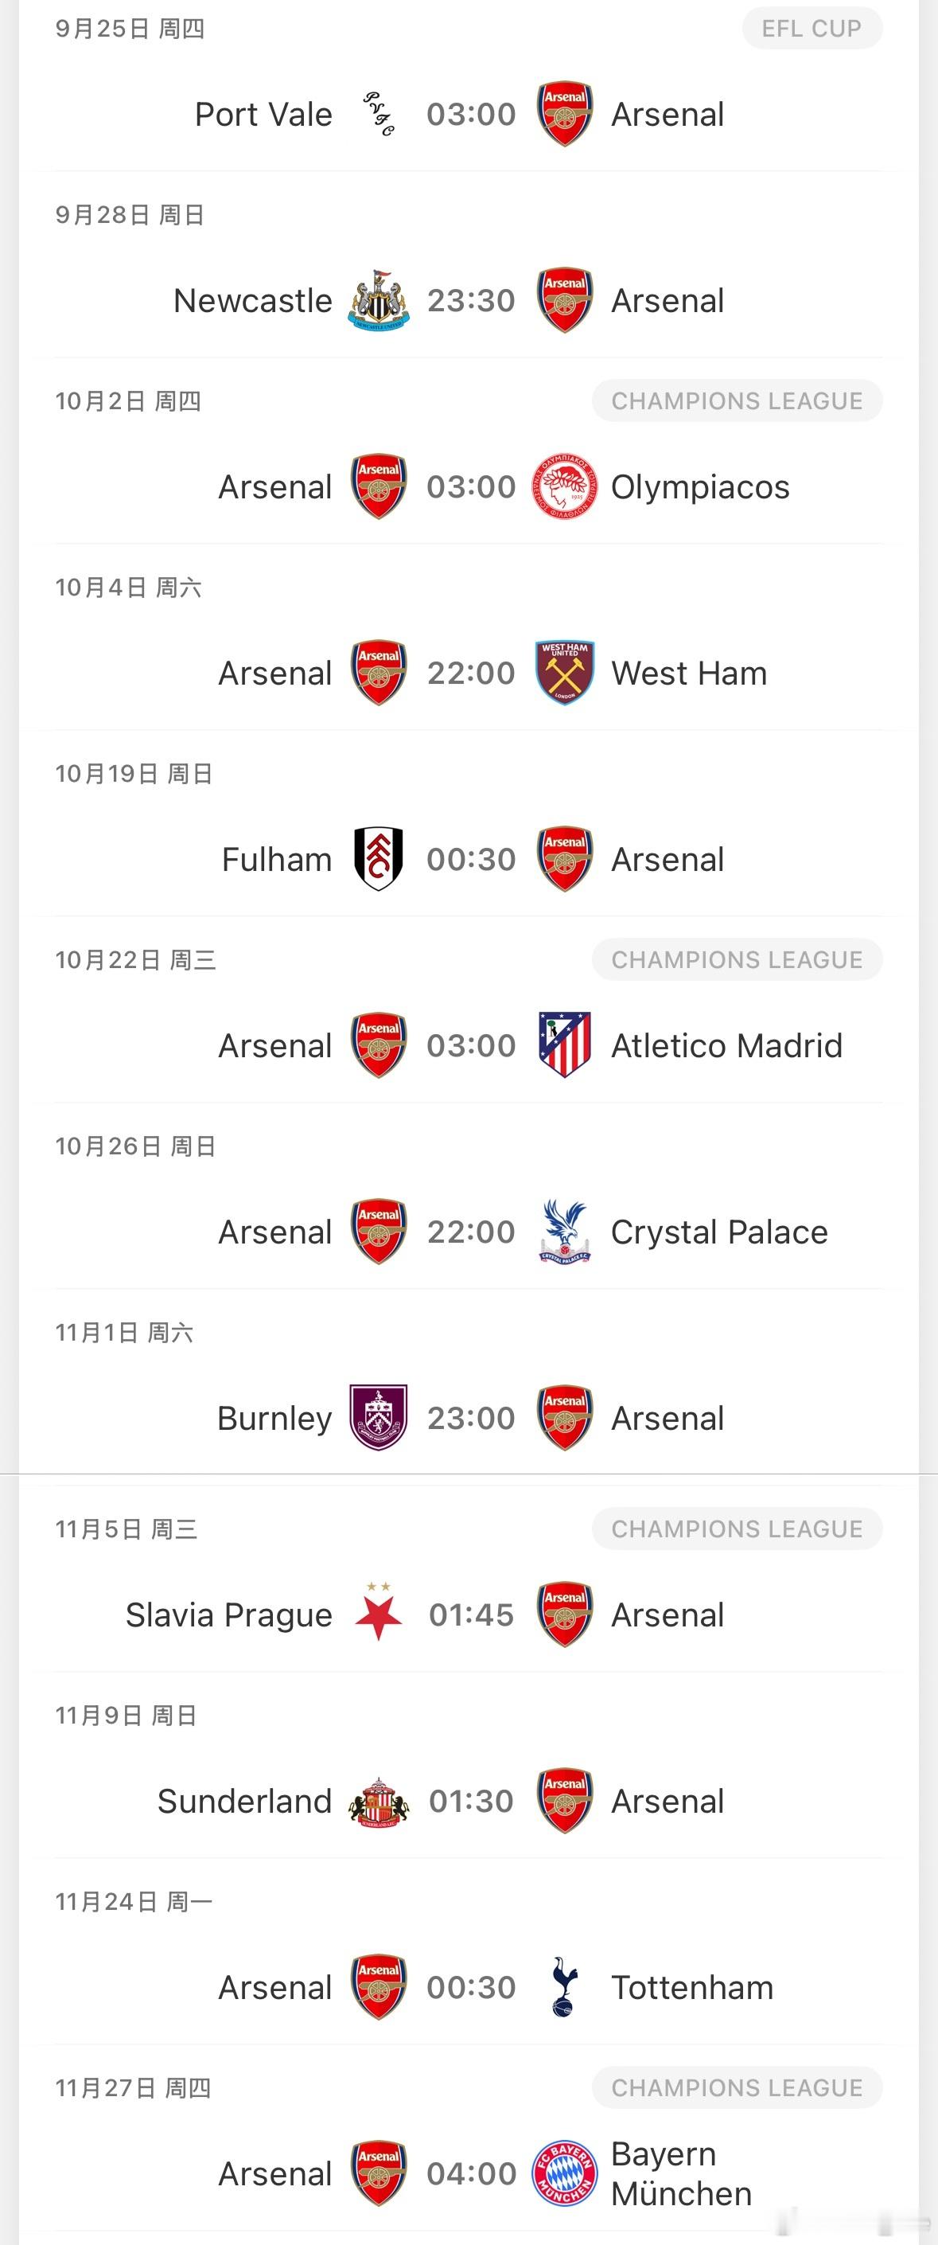This screenshot has height=2245, width=938.
Task: Open the 11月24日 周一 date header
Action: (134, 1902)
